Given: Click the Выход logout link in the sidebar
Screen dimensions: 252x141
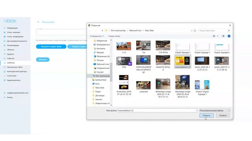Looking at the screenshot, I should coord(9,98).
